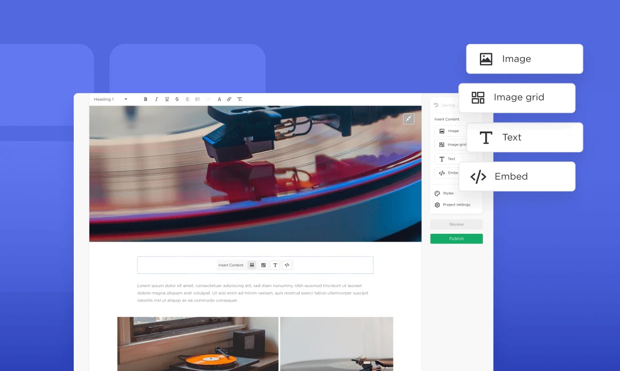Click the 'Insert Content' label in dashed box
The height and width of the screenshot is (371, 620).
(231, 265)
